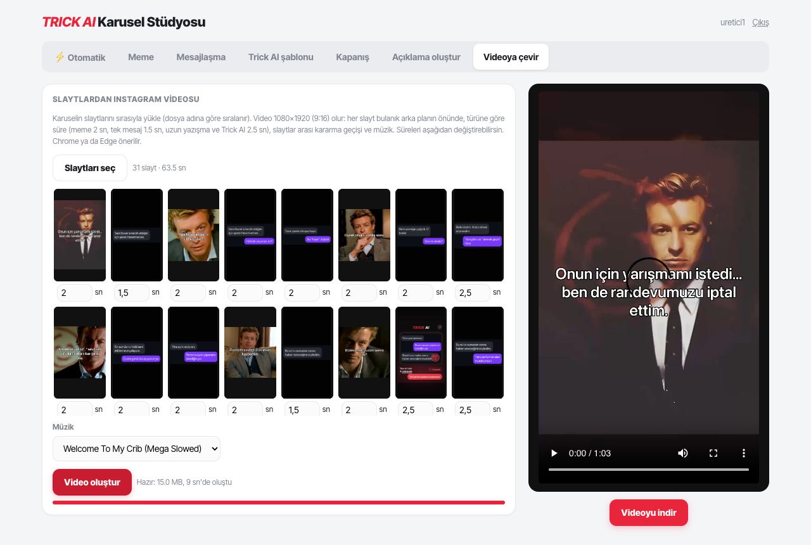Screen dimensions: 811x545
Task: Click the 2,5 sn duration field at top row's end
Action: point(473,292)
